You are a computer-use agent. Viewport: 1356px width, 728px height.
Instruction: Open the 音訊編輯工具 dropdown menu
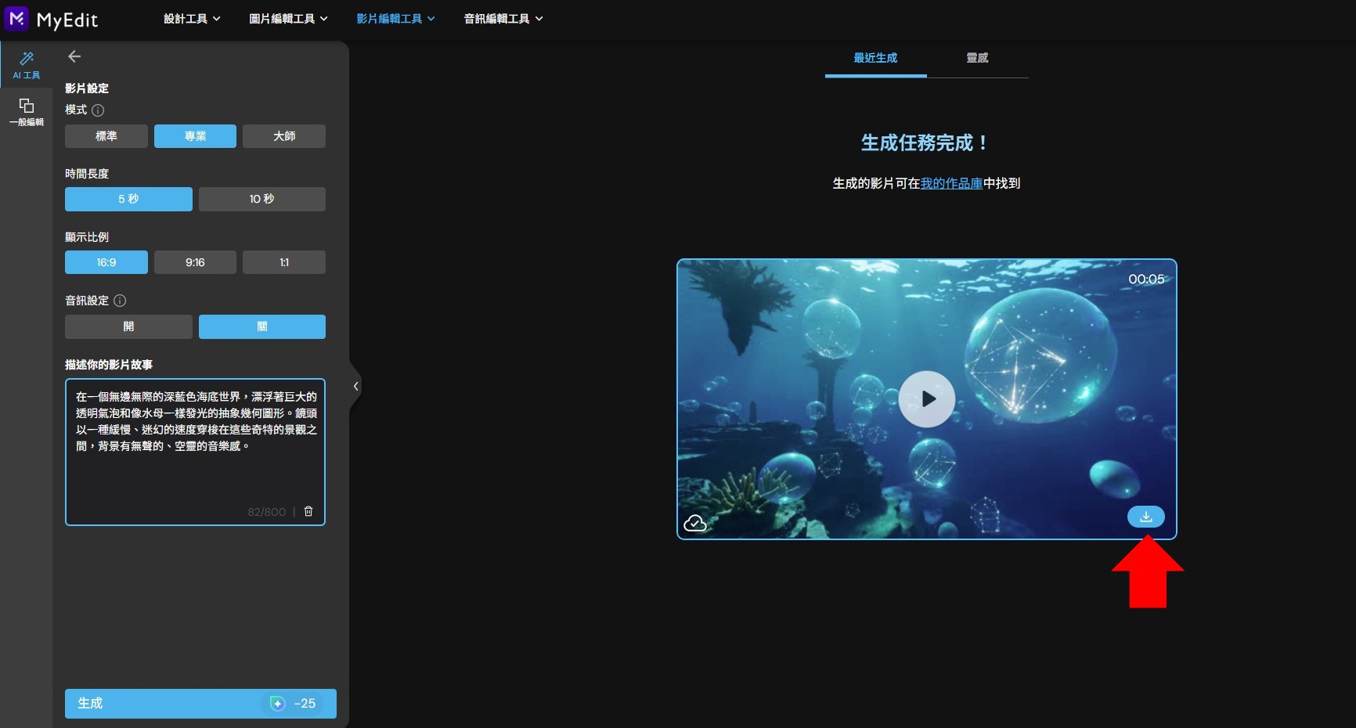click(502, 18)
